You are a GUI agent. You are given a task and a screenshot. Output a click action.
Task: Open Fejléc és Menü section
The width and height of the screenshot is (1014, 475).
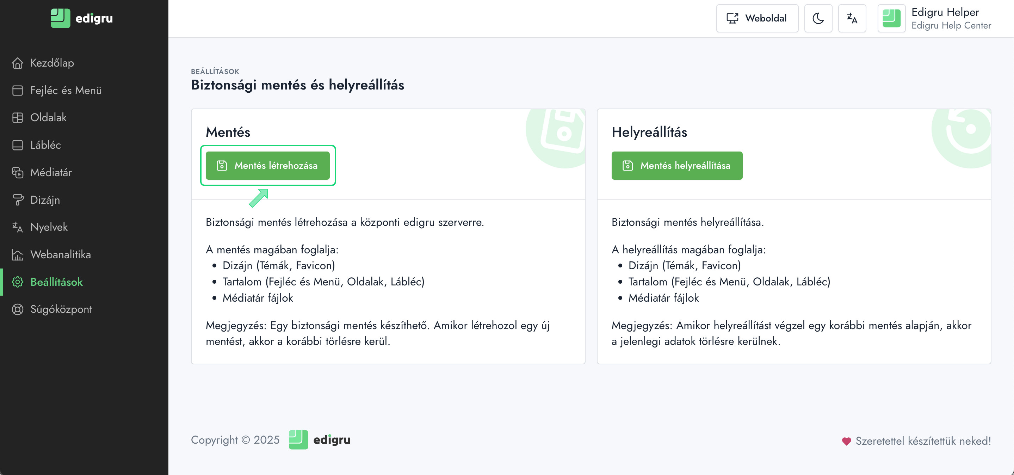click(x=66, y=90)
